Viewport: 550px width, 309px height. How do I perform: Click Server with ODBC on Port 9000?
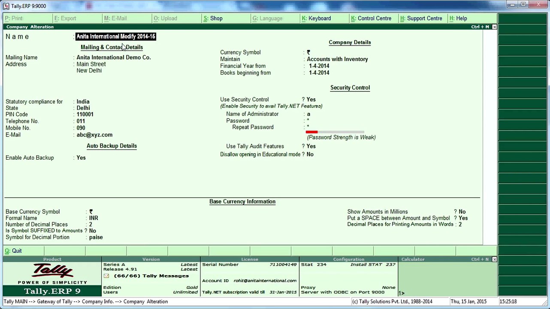pyautogui.click(x=343, y=292)
